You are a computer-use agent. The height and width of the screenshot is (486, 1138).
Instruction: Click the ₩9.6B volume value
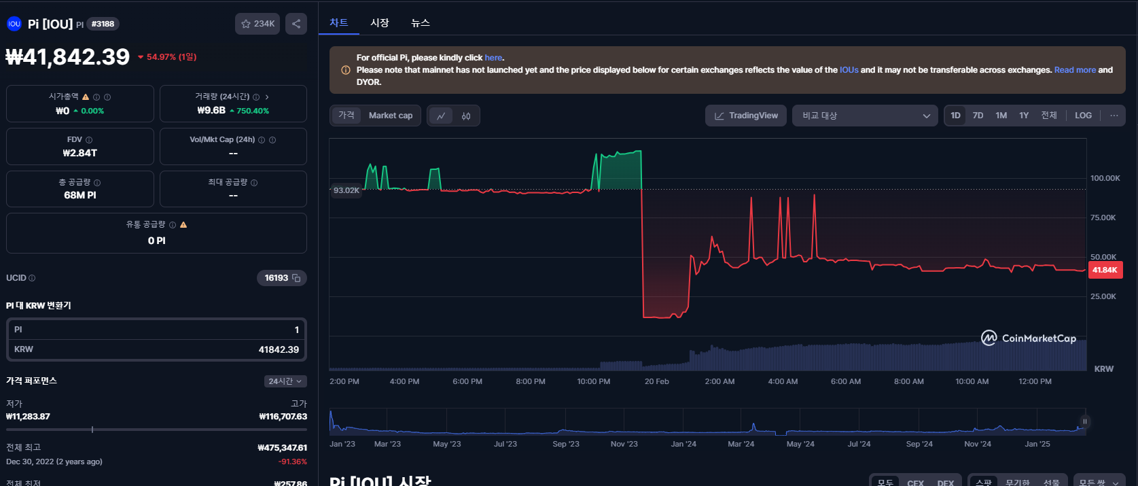coord(211,110)
